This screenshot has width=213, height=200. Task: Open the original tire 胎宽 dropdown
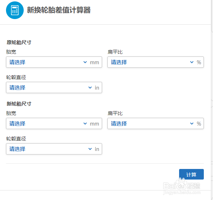click(x=54, y=62)
